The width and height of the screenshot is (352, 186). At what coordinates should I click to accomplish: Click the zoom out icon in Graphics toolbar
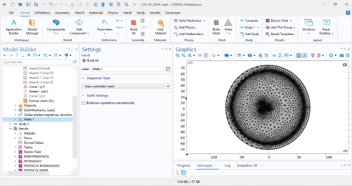(x=183, y=55)
